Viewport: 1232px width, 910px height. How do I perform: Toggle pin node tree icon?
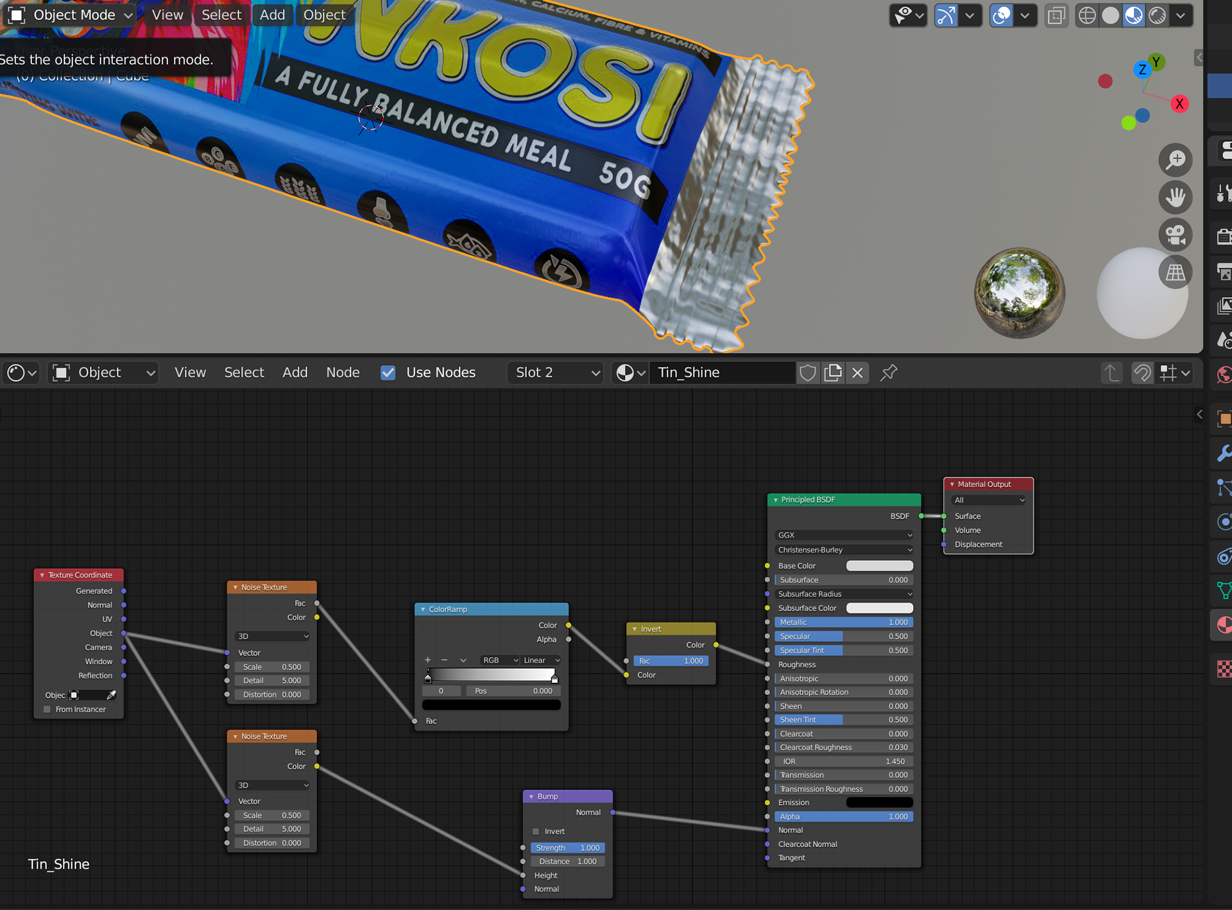(889, 372)
